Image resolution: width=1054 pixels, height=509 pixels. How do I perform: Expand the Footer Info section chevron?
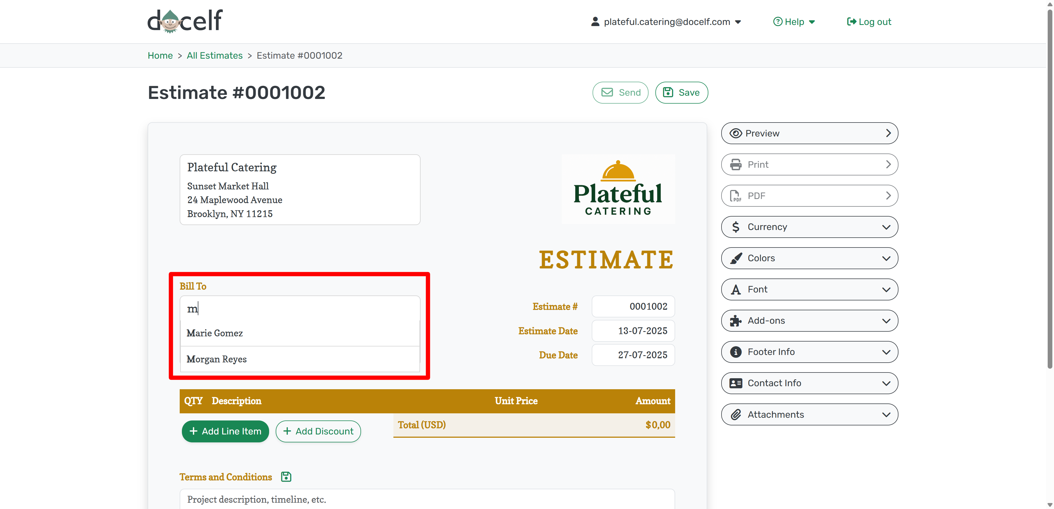click(x=886, y=352)
